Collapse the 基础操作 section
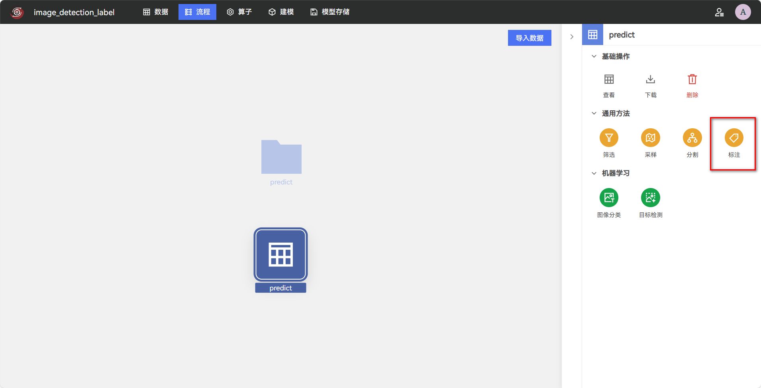This screenshot has width=761, height=388. [x=594, y=56]
